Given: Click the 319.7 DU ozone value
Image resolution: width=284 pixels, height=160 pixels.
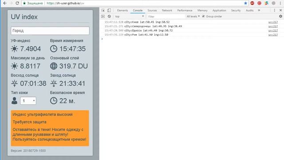Looking at the screenshot, I should pos(74,66).
